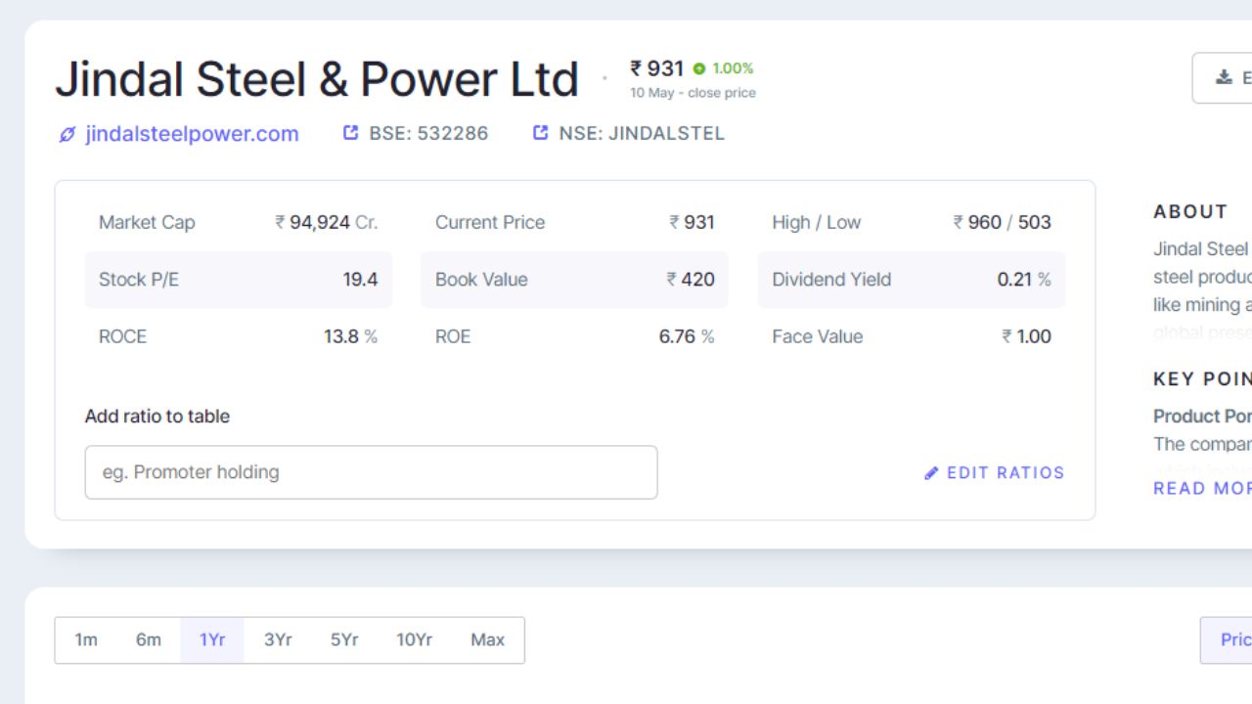Click the Stock P/E value 19.4
This screenshot has height=704, width=1252.
tap(360, 280)
